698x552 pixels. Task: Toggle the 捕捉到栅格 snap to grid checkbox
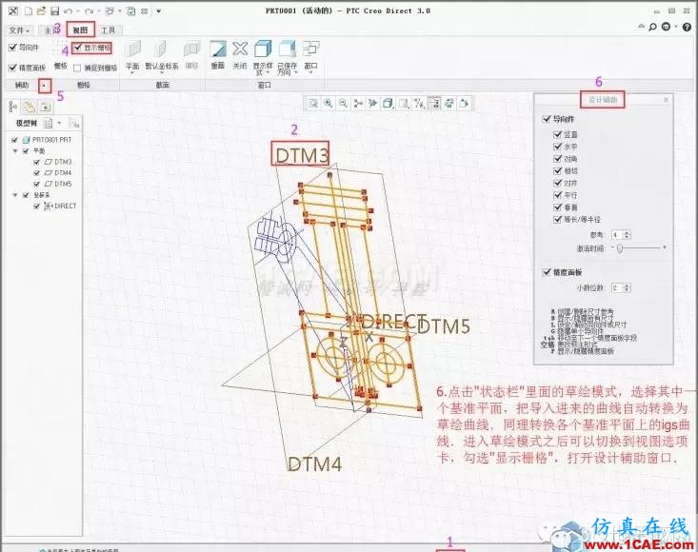point(77,69)
